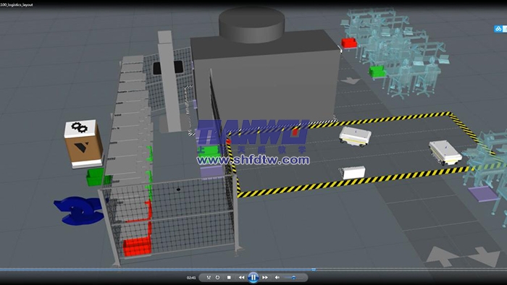Mute the audio with the speaker icon
The image size is (507, 285).
point(277,277)
